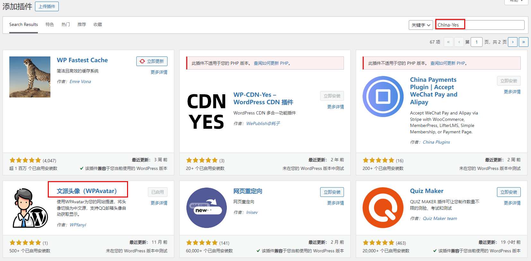The image size is (531, 261).
Task: Click text 20,000+ 个已启用安装数
Action: (x=386, y=251)
